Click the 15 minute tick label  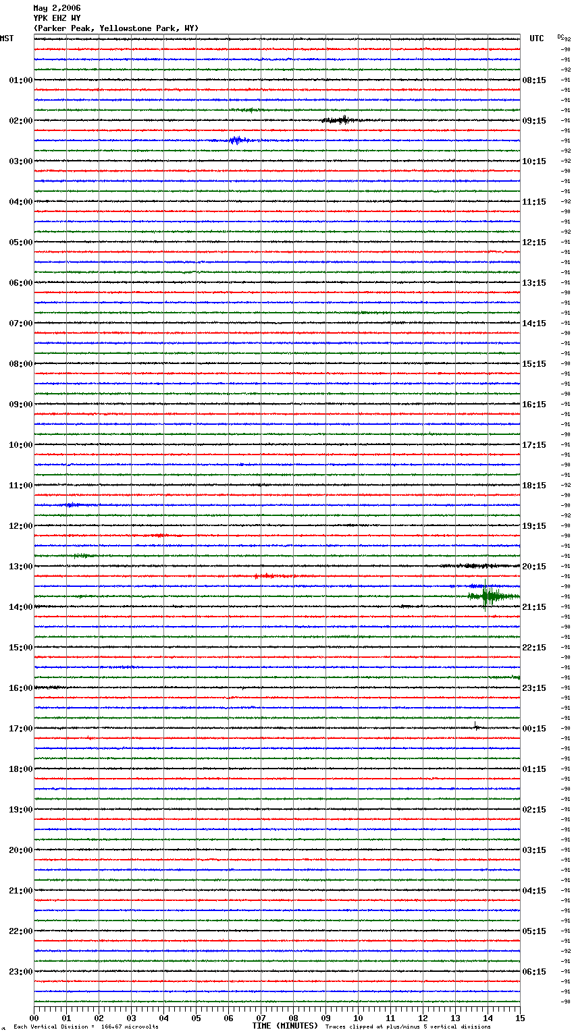[520, 1018]
